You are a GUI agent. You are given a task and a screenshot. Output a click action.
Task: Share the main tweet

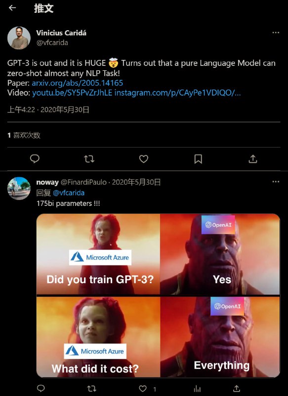[x=253, y=159]
